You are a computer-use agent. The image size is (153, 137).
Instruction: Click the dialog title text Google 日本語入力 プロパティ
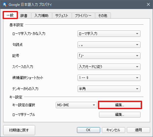[30, 5]
